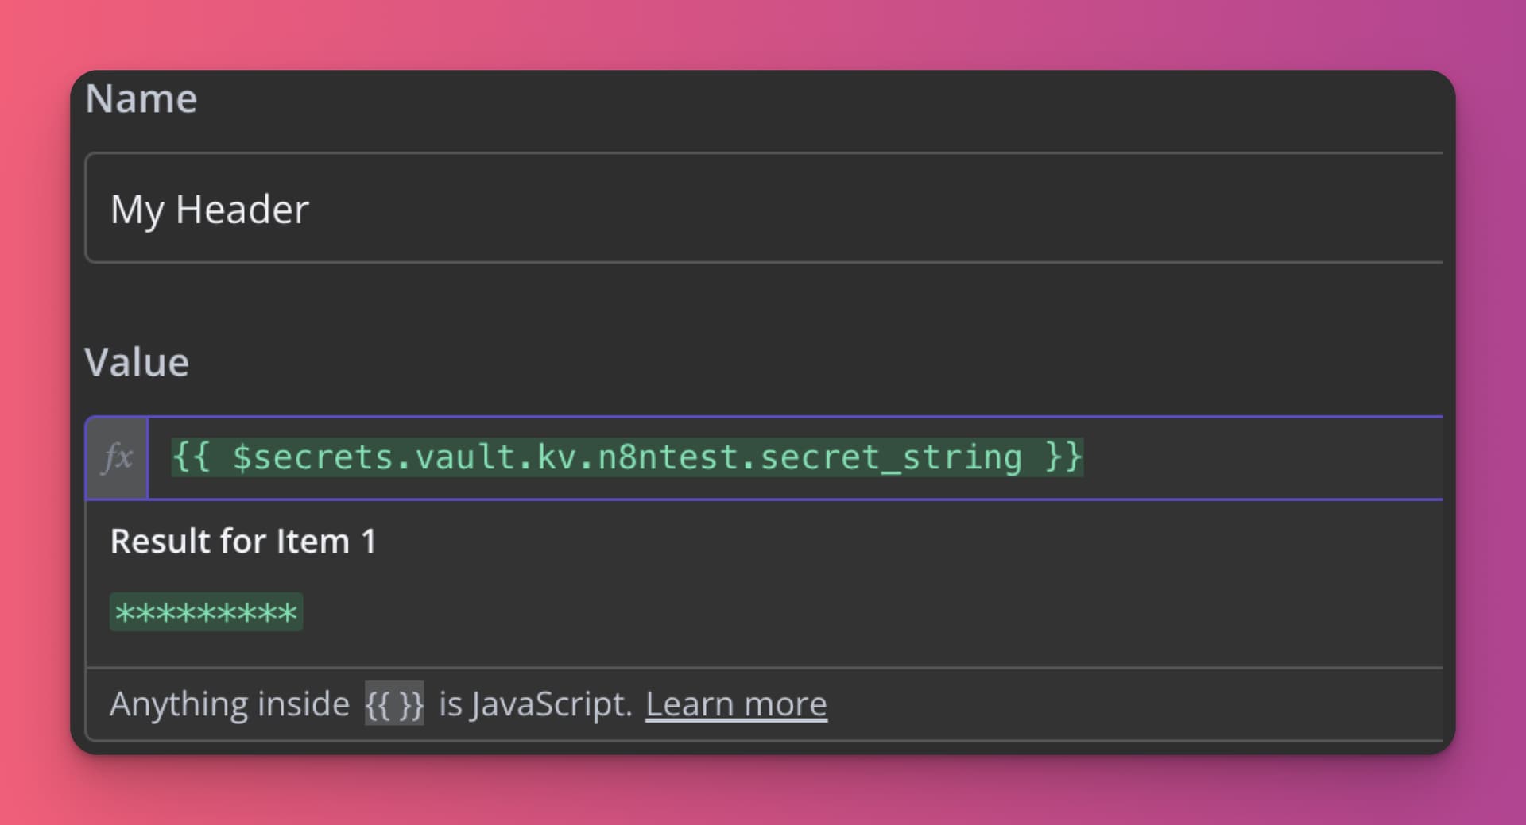Screen dimensions: 1526x825
Task: Click the is JavaScript hint text
Action: pyautogui.click(x=536, y=704)
